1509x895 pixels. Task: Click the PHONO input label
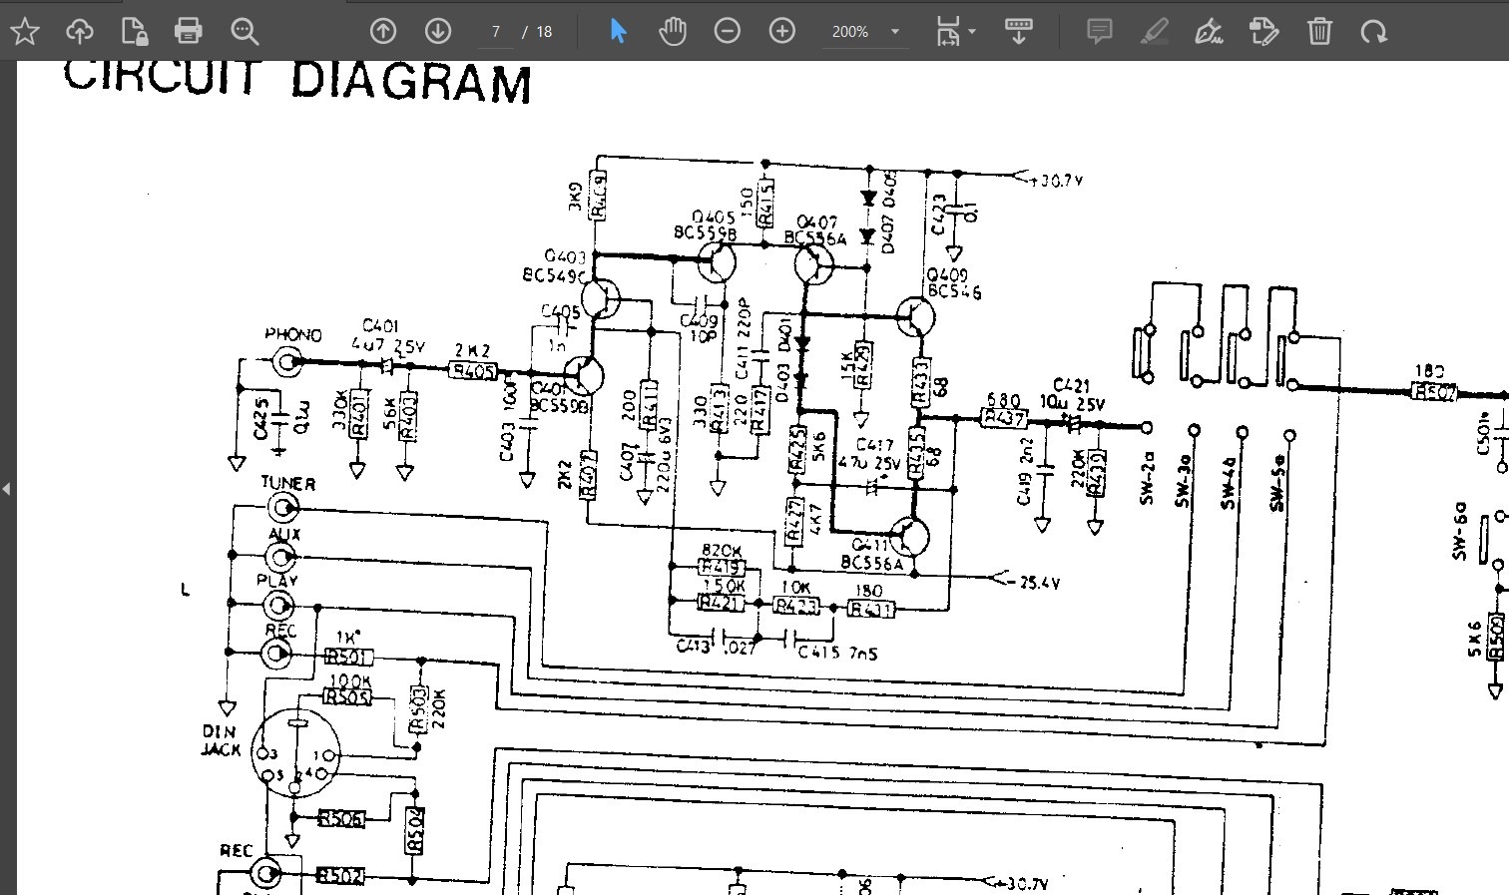(293, 335)
